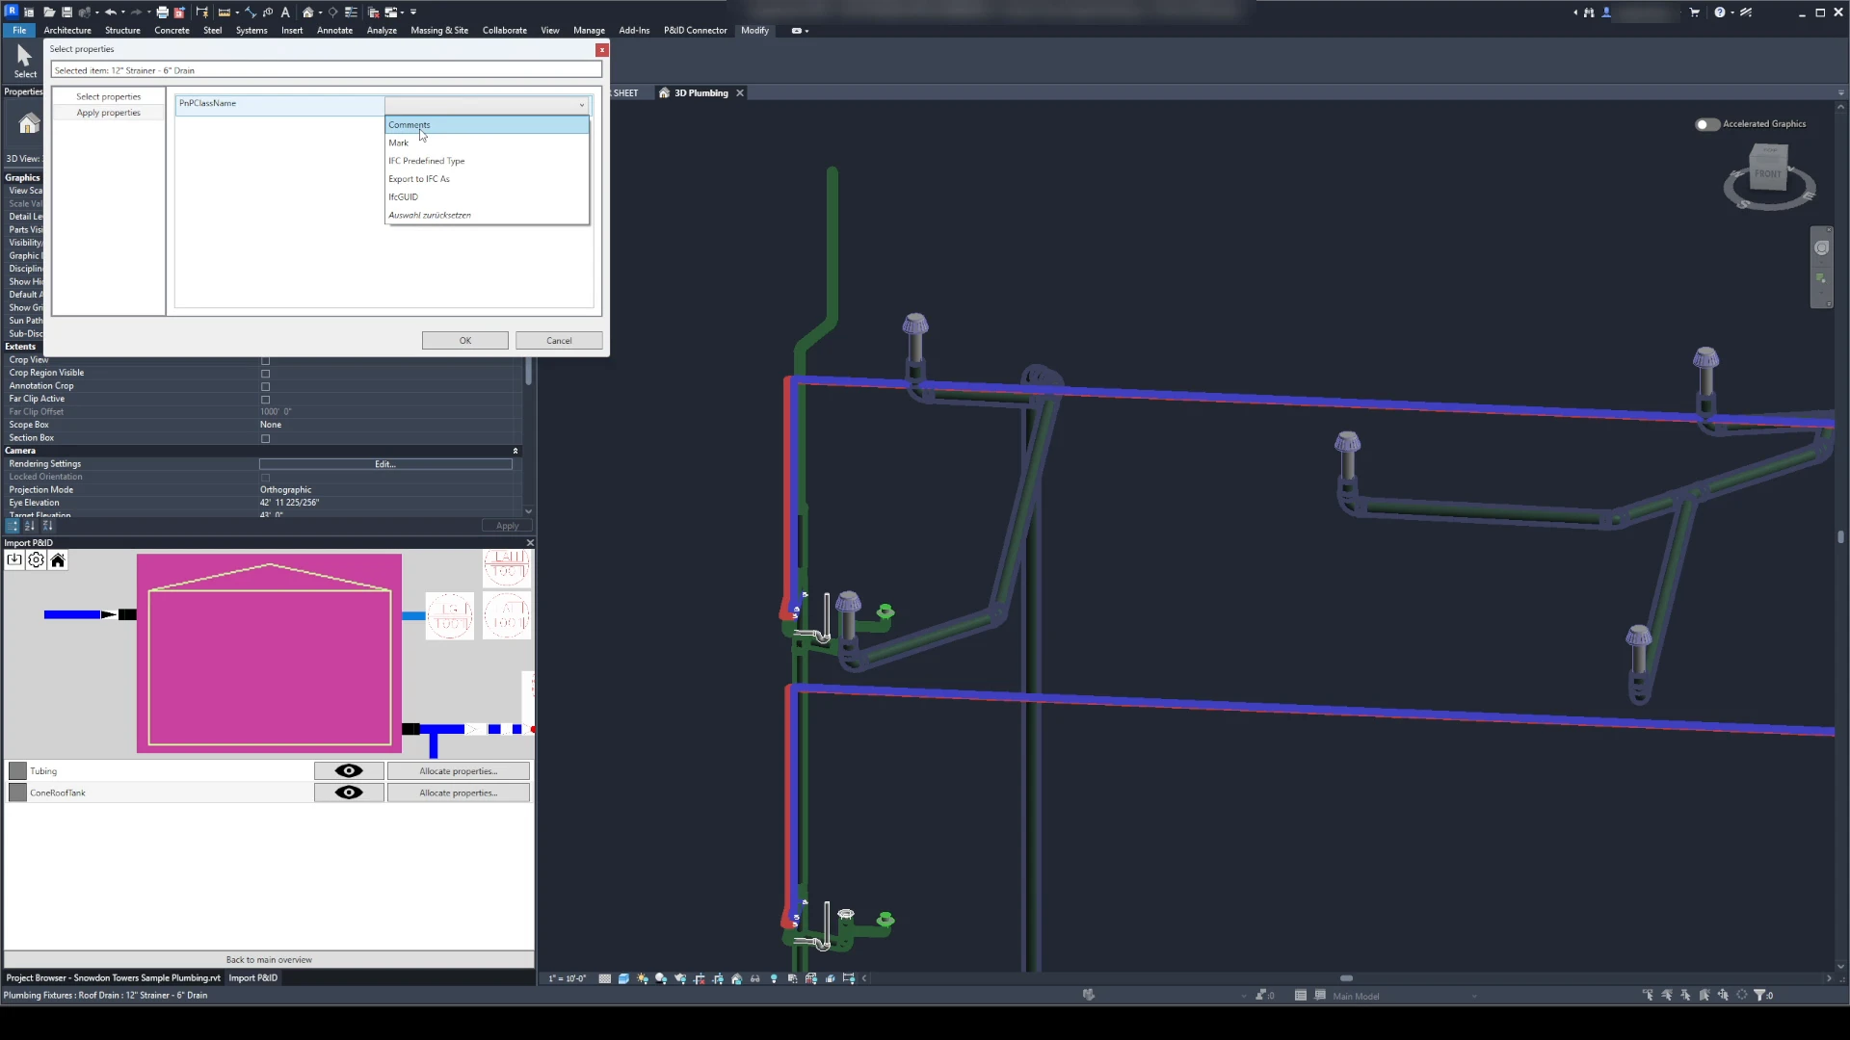Select Comments from the dropdown list
1850x1040 pixels.
point(487,125)
